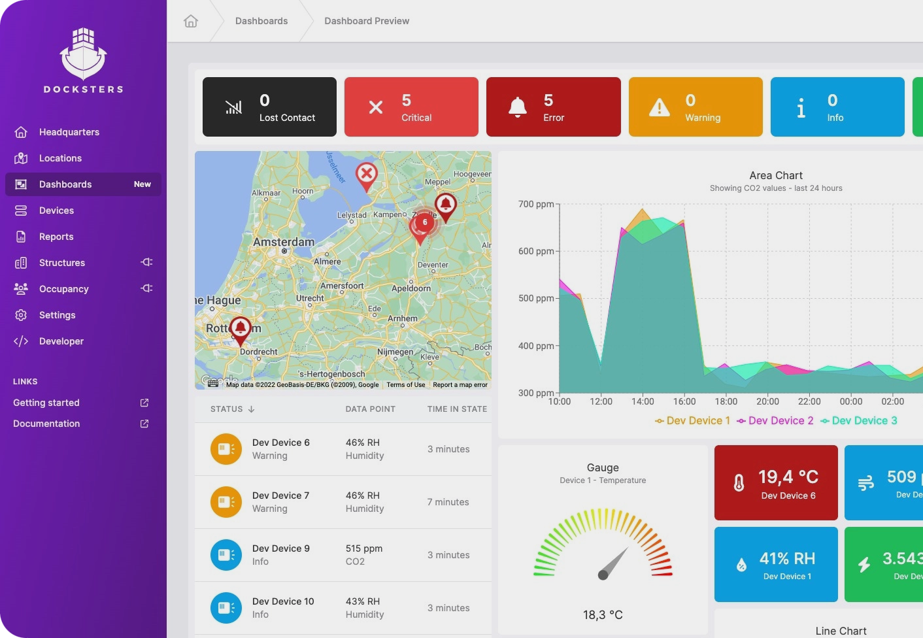This screenshot has width=923, height=638.
Task: Click the map keyboard shortcuts icon
Action: click(x=213, y=384)
